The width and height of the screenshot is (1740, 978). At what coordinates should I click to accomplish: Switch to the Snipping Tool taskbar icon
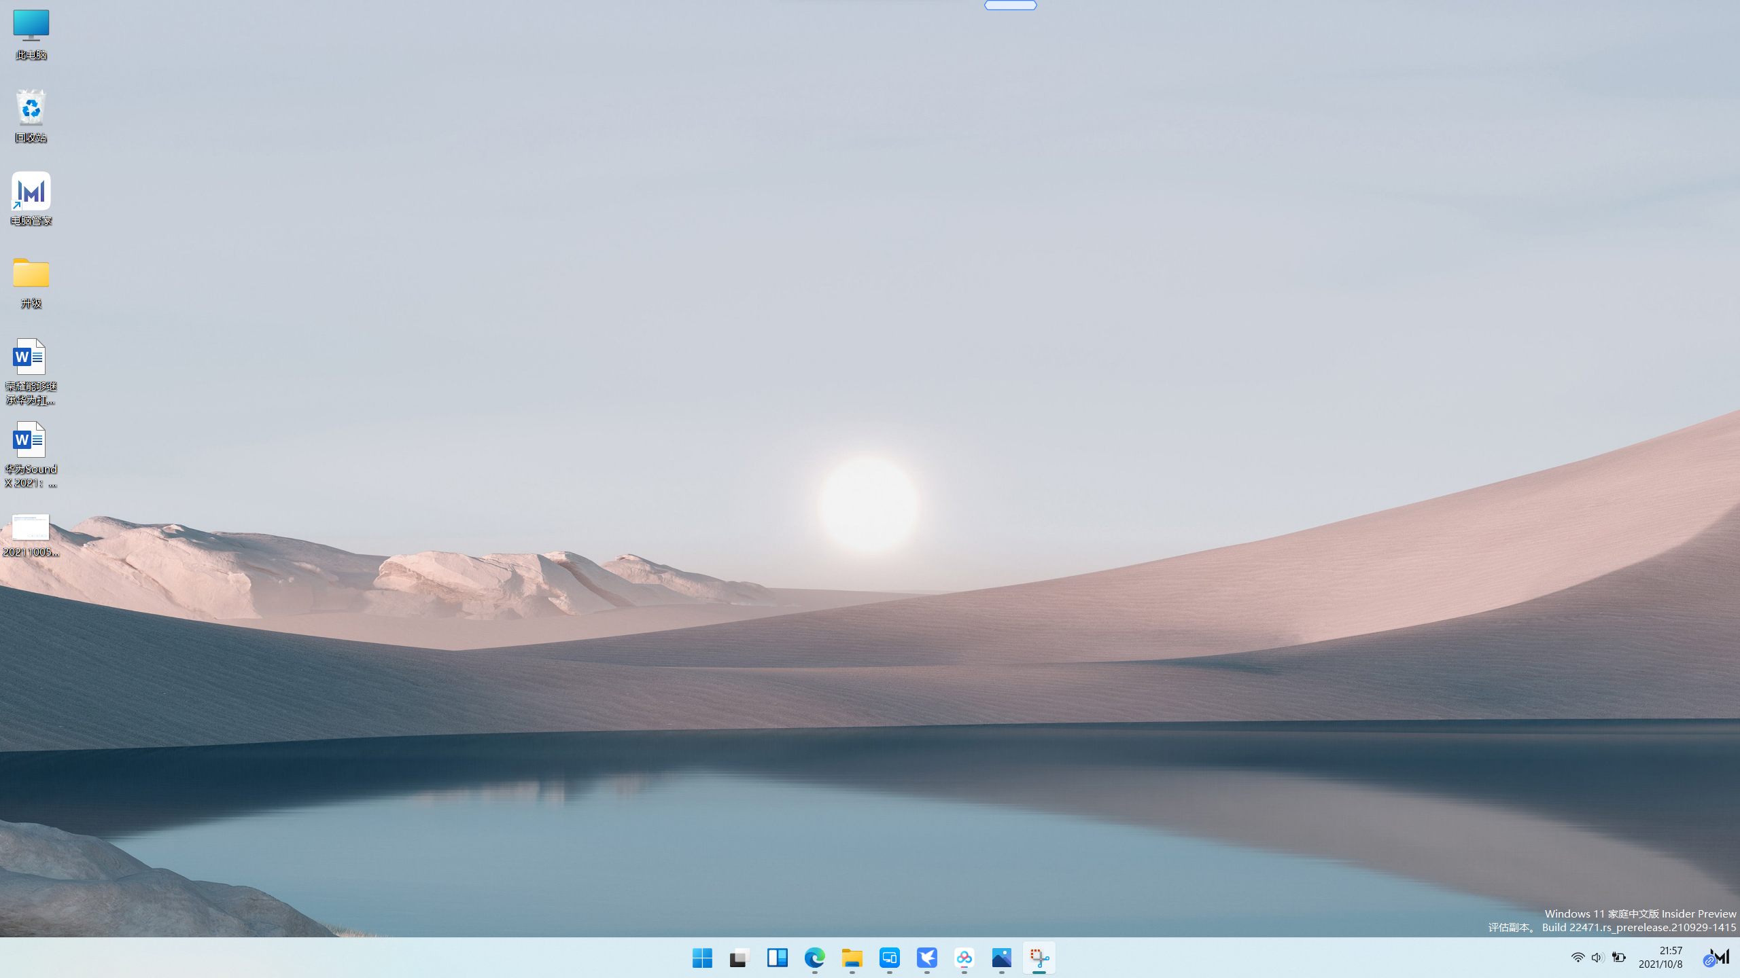[1039, 958]
